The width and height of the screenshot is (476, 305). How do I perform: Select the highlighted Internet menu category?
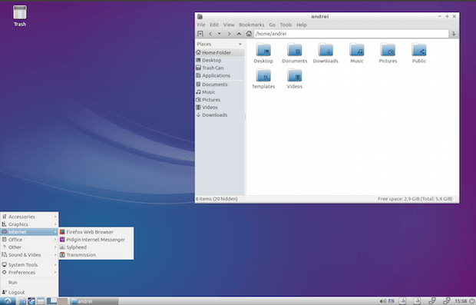click(29, 232)
